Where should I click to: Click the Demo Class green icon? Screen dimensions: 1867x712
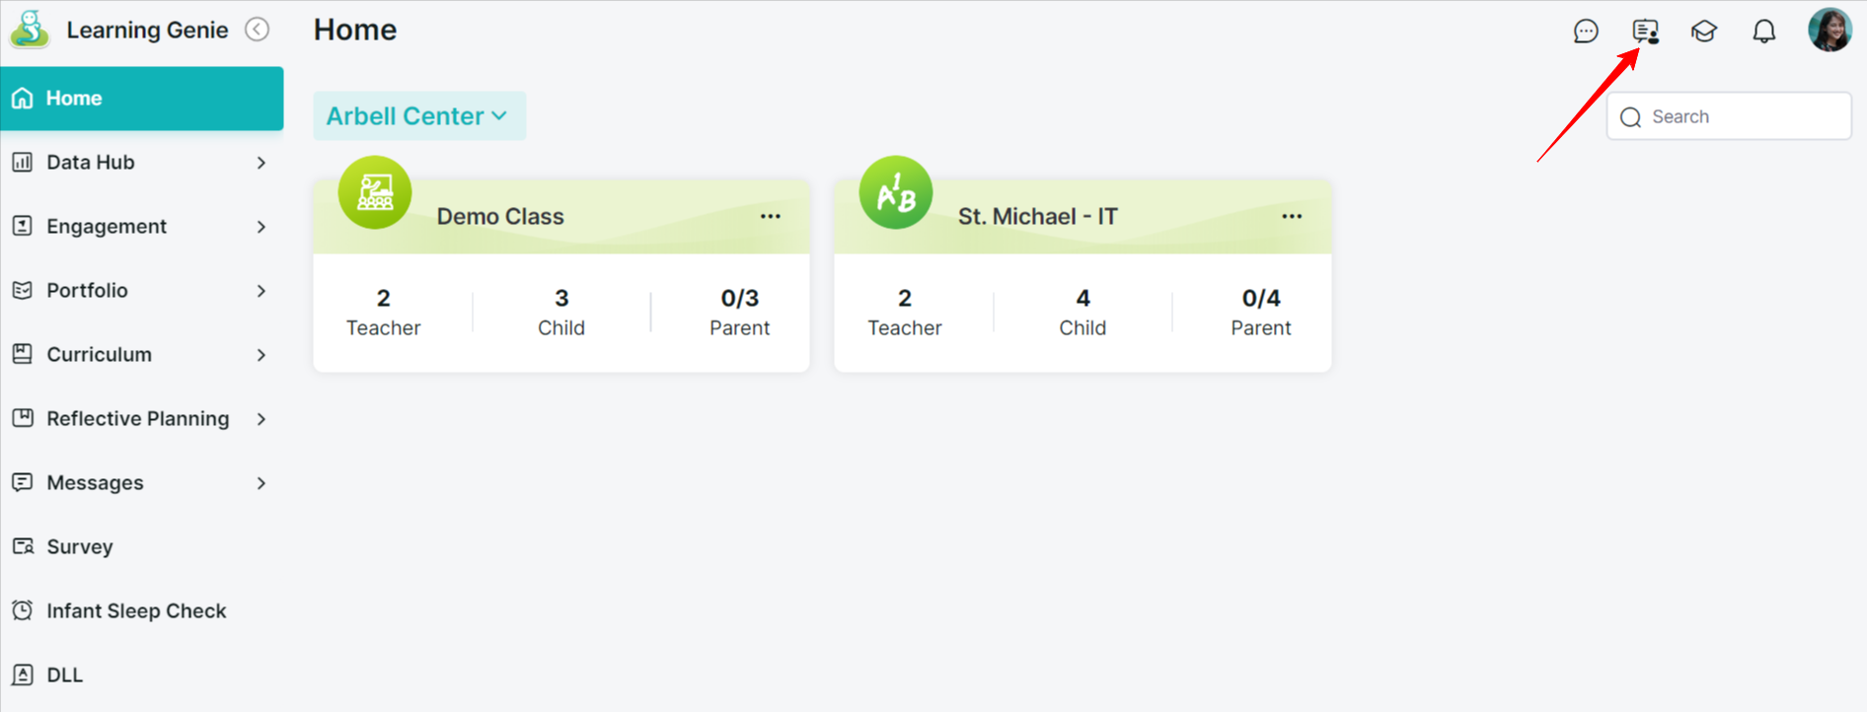click(x=375, y=192)
